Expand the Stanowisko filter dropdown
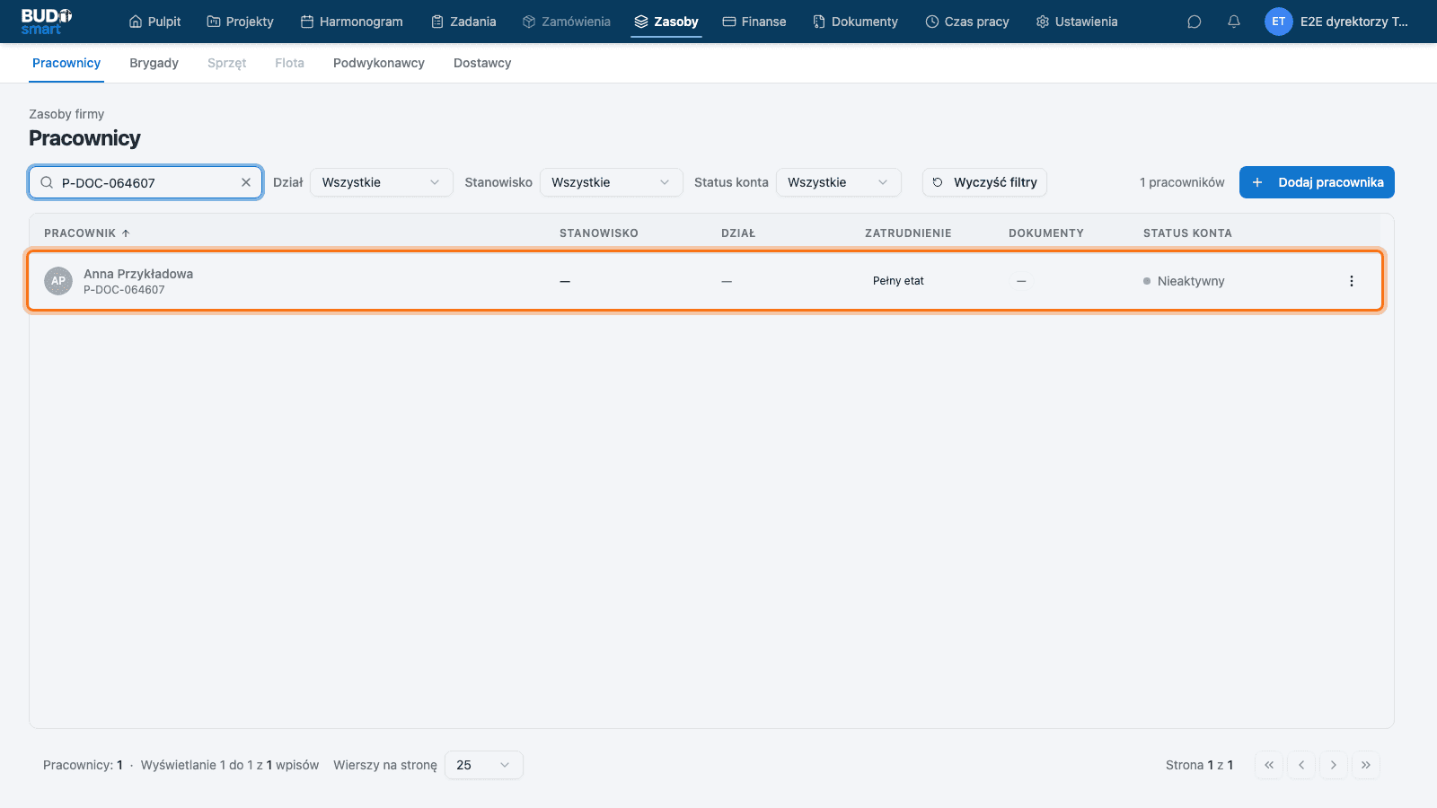The image size is (1437, 808). click(x=612, y=182)
